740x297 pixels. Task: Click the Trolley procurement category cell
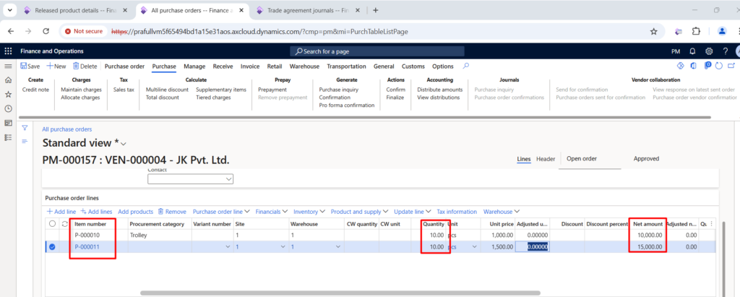[x=160, y=235]
